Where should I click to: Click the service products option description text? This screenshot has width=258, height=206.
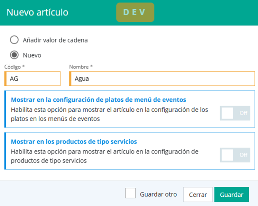pos(104,156)
